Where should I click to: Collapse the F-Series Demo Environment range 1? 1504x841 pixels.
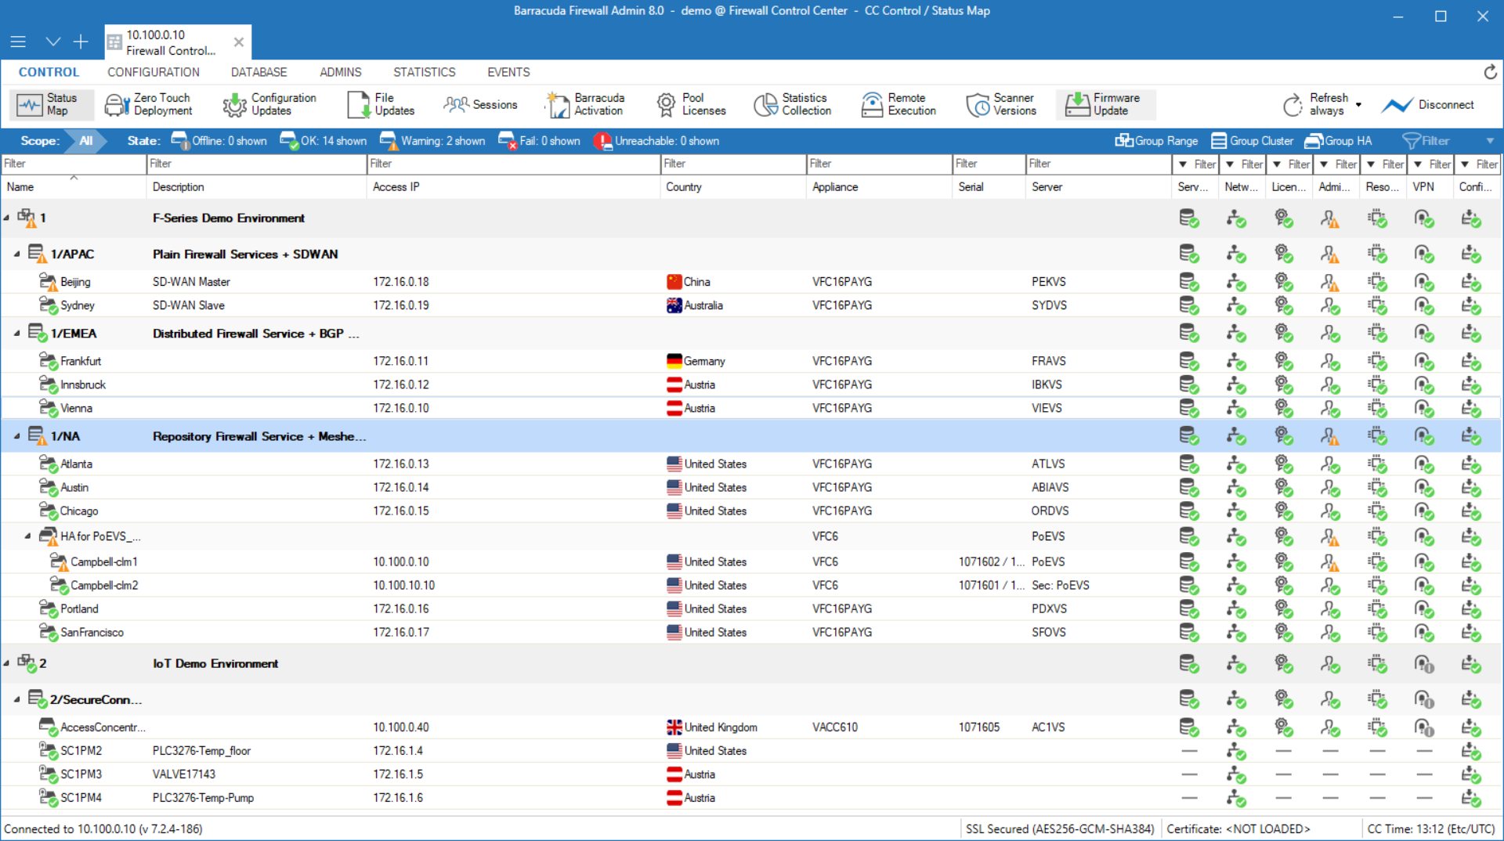[x=7, y=218]
